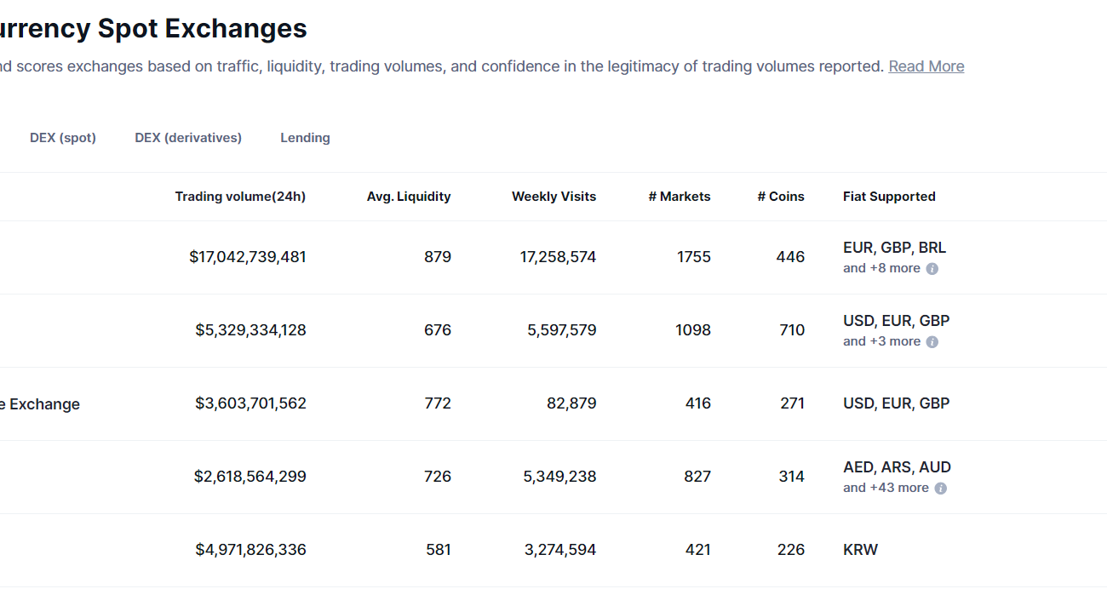
Task: Click info icon beside "and +43 more"
Action: (x=941, y=489)
